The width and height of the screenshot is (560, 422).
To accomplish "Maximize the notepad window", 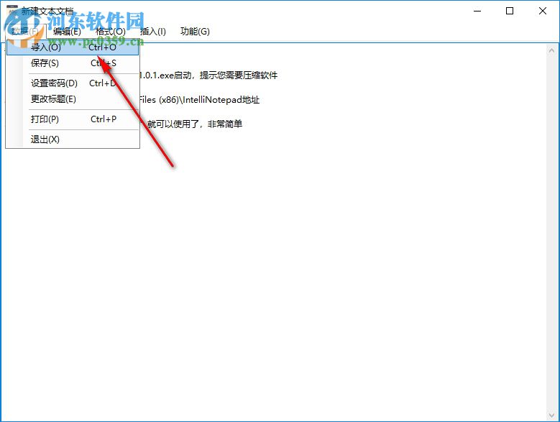I will tap(510, 11).
